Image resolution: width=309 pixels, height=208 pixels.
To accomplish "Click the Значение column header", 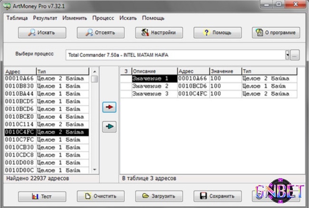I will coord(225,71).
